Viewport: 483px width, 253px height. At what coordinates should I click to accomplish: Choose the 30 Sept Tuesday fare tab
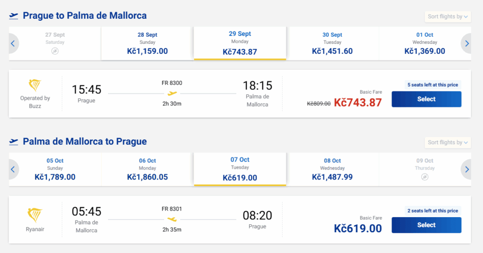coord(332,43)
